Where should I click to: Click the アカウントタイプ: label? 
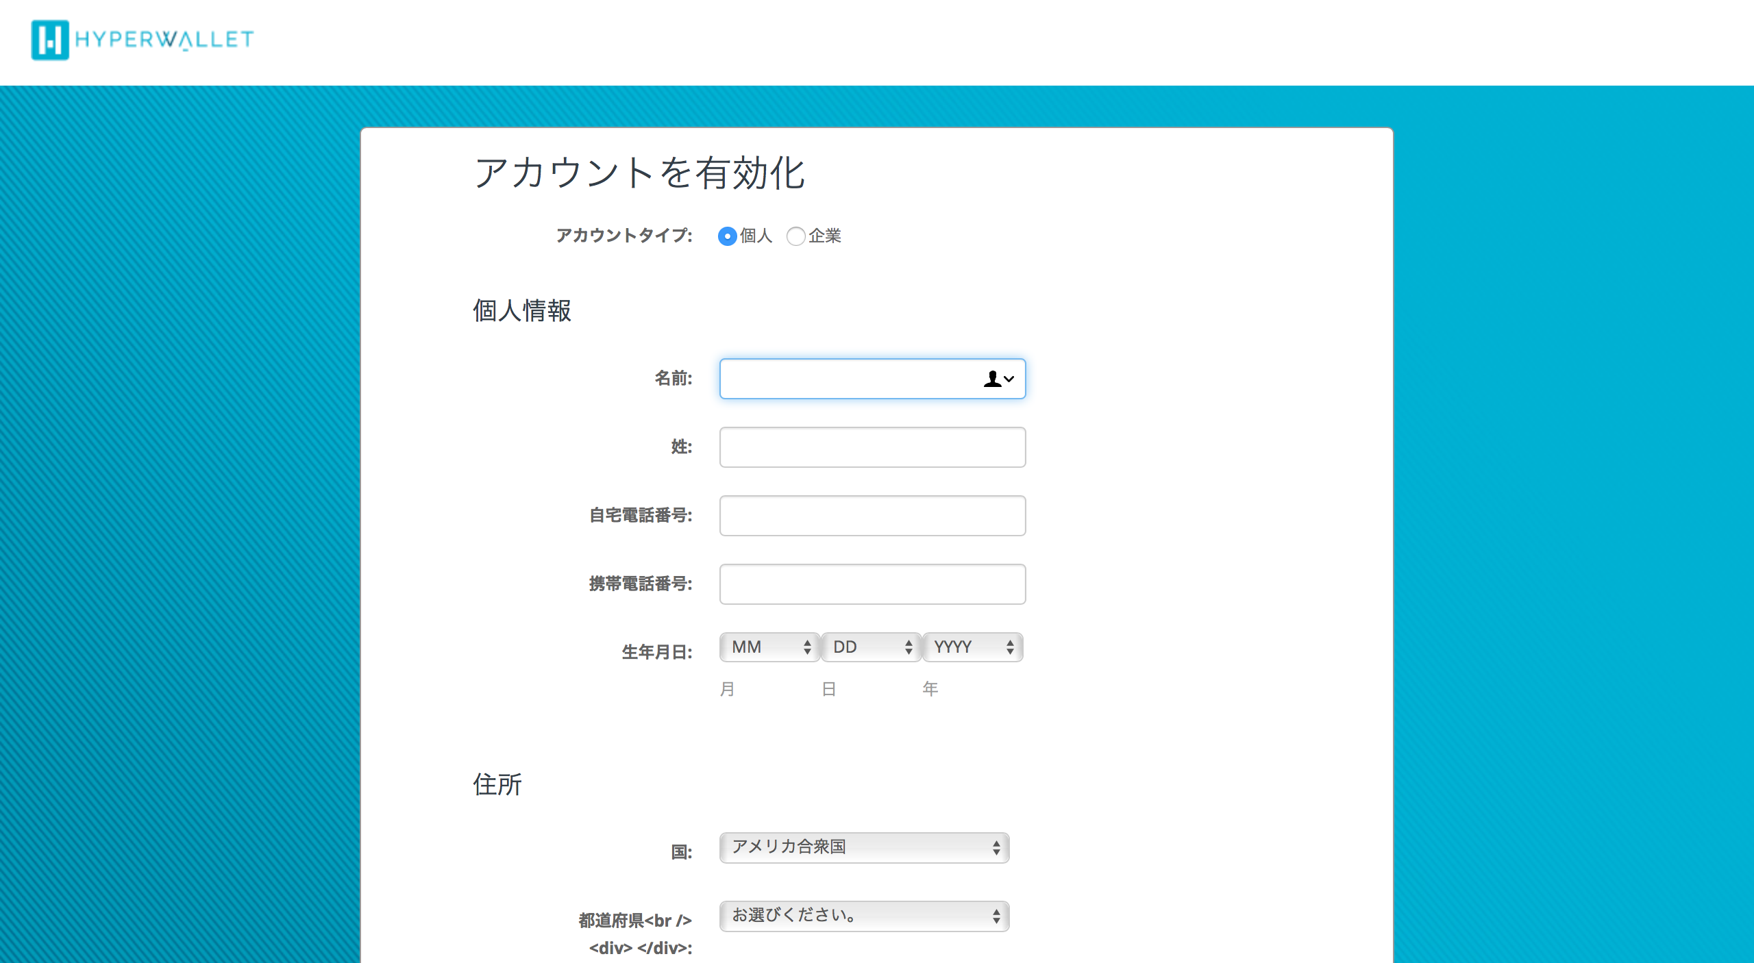tap(624, 236)
